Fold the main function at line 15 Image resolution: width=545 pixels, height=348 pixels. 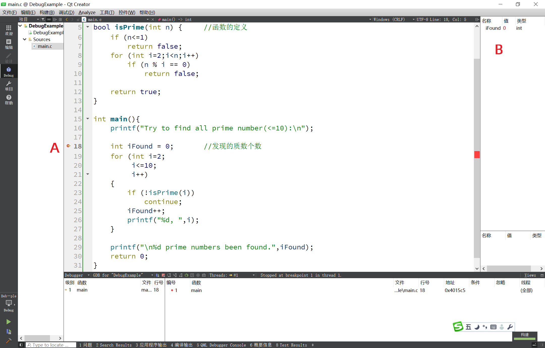click(88, 119)
